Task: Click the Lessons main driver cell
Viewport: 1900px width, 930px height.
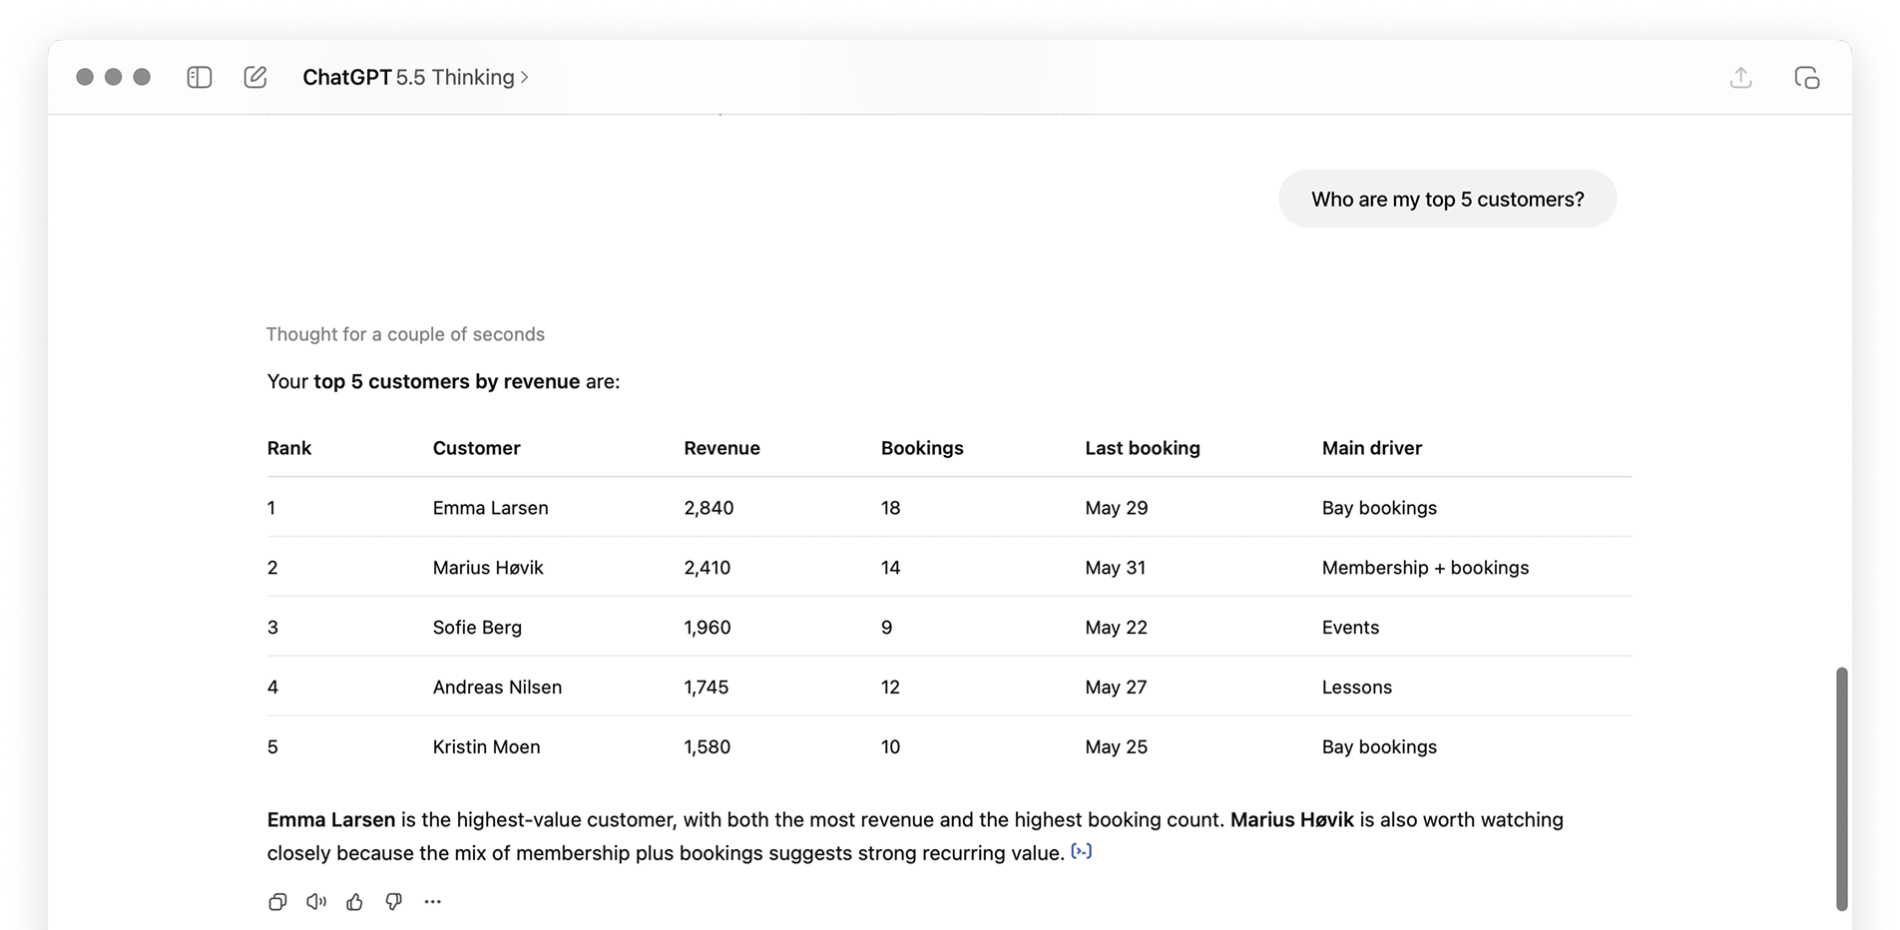Action: click(x=1356, y=688)
